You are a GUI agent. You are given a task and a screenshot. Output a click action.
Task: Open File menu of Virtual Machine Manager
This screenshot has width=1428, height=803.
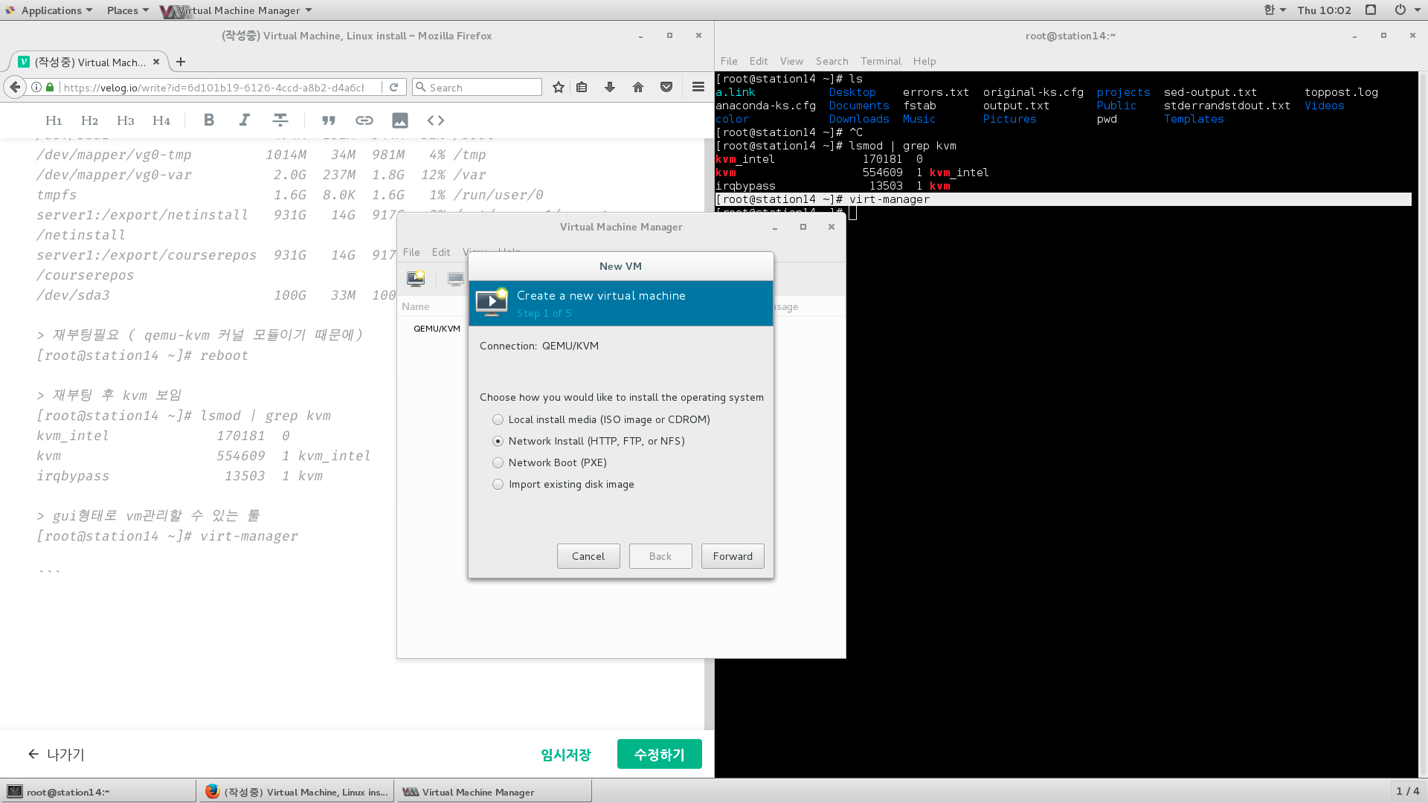click(x=411, y=252)
